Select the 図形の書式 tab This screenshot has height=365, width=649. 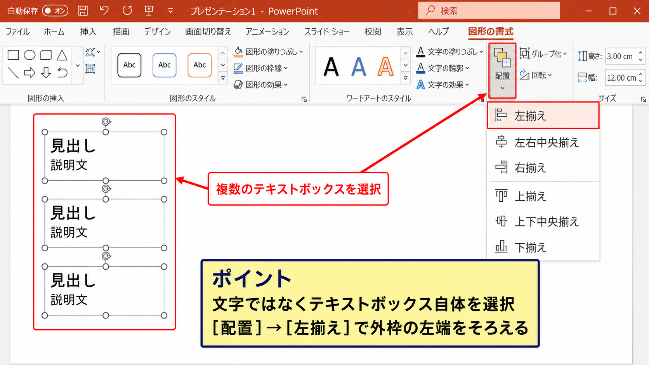click(491, 32)
